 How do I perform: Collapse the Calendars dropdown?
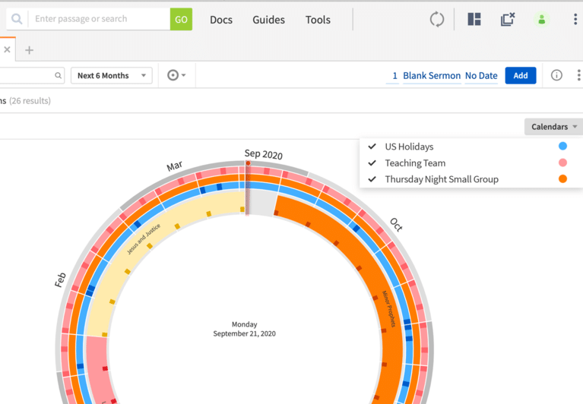553,127
